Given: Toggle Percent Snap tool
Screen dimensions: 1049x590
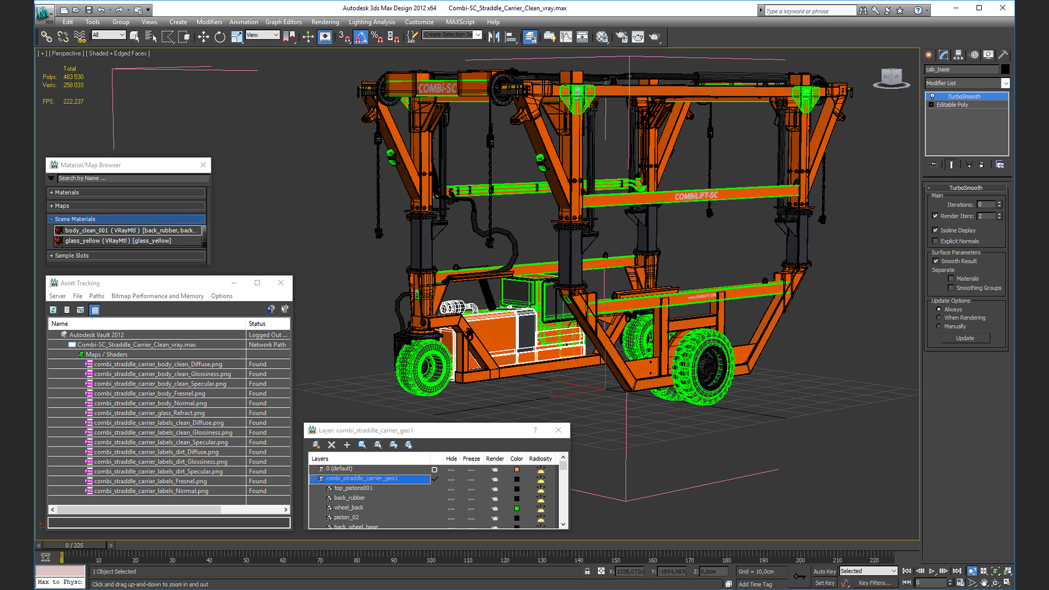Looking at the screenshot, I should point(377,37).
